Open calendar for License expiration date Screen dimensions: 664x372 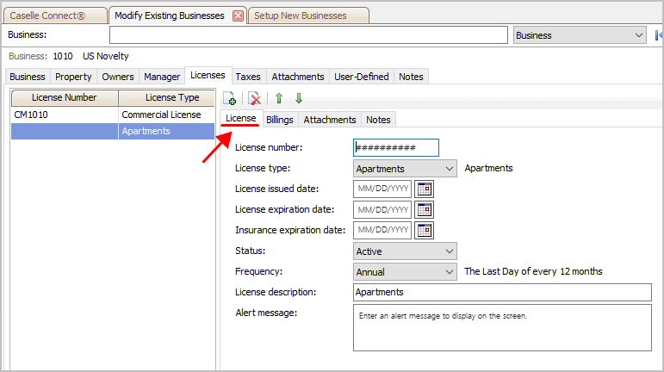coord(424,209)
